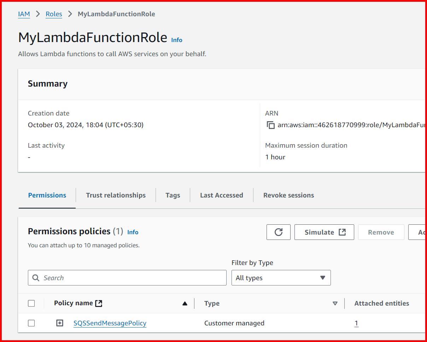Click the Attached entities column header
Viewport: 427px width, 342px height.
coord(382,303)
